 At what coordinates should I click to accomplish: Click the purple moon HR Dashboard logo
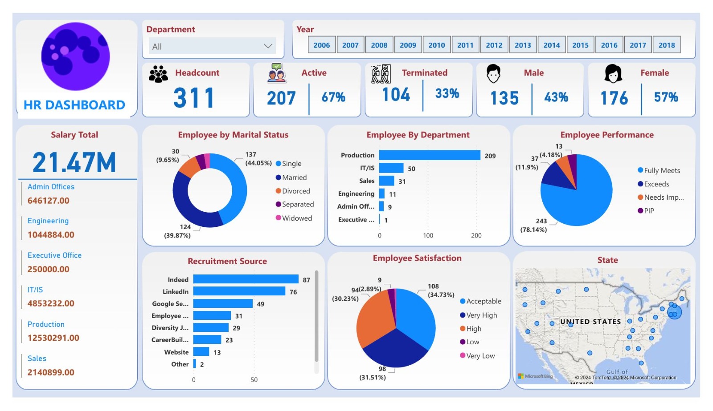75,56
